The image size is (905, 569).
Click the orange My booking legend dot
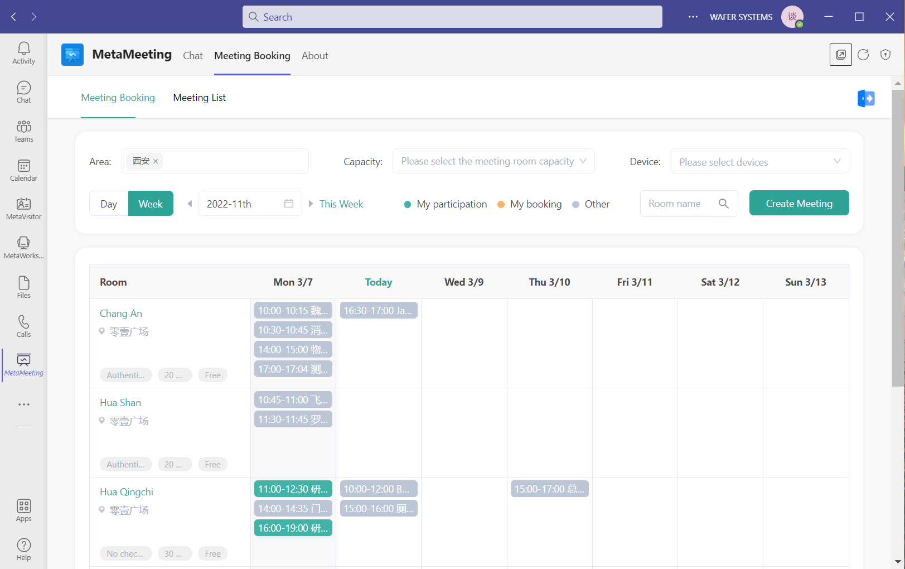click(501, 204)
